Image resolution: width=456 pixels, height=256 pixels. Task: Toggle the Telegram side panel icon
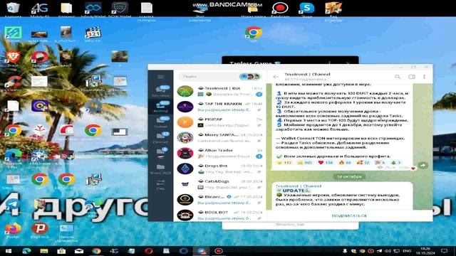click(x=412, y=77)
